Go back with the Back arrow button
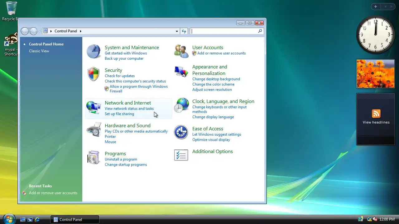 [x=25, y=31]
